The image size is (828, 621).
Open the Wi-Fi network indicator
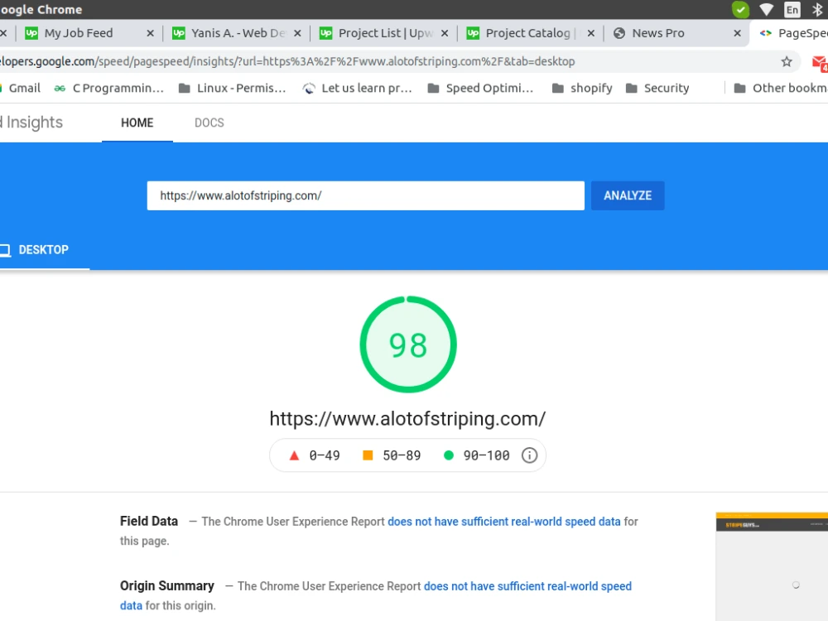pos(766,9)
